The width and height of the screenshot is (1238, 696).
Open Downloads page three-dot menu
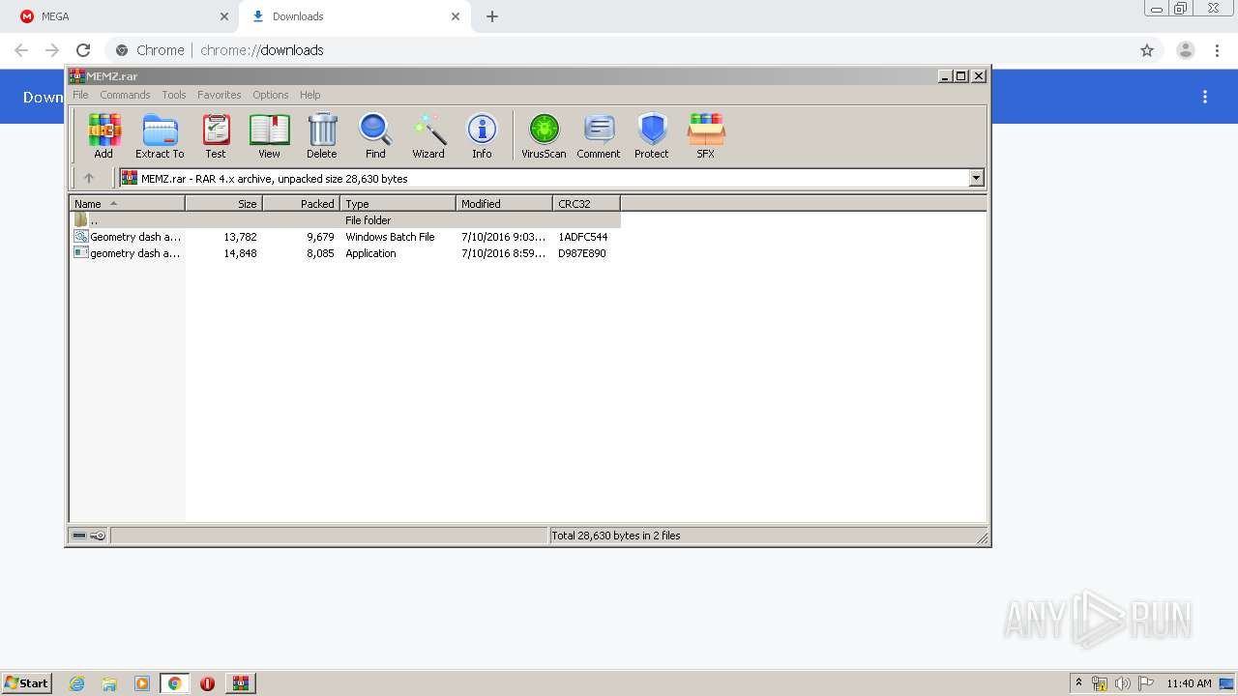tap(1205, 97)
